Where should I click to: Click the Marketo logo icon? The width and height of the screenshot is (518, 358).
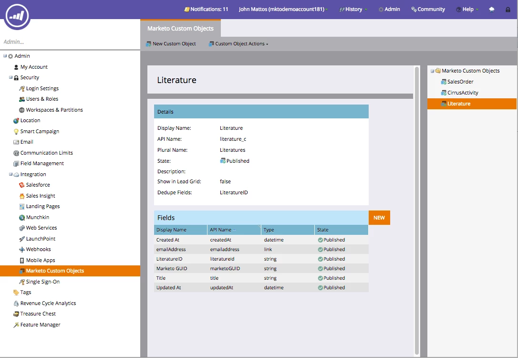(17, 16)
